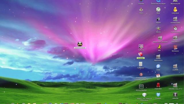Select the stuffffff folder
This screenshot has width=184, height=104.
175,66
